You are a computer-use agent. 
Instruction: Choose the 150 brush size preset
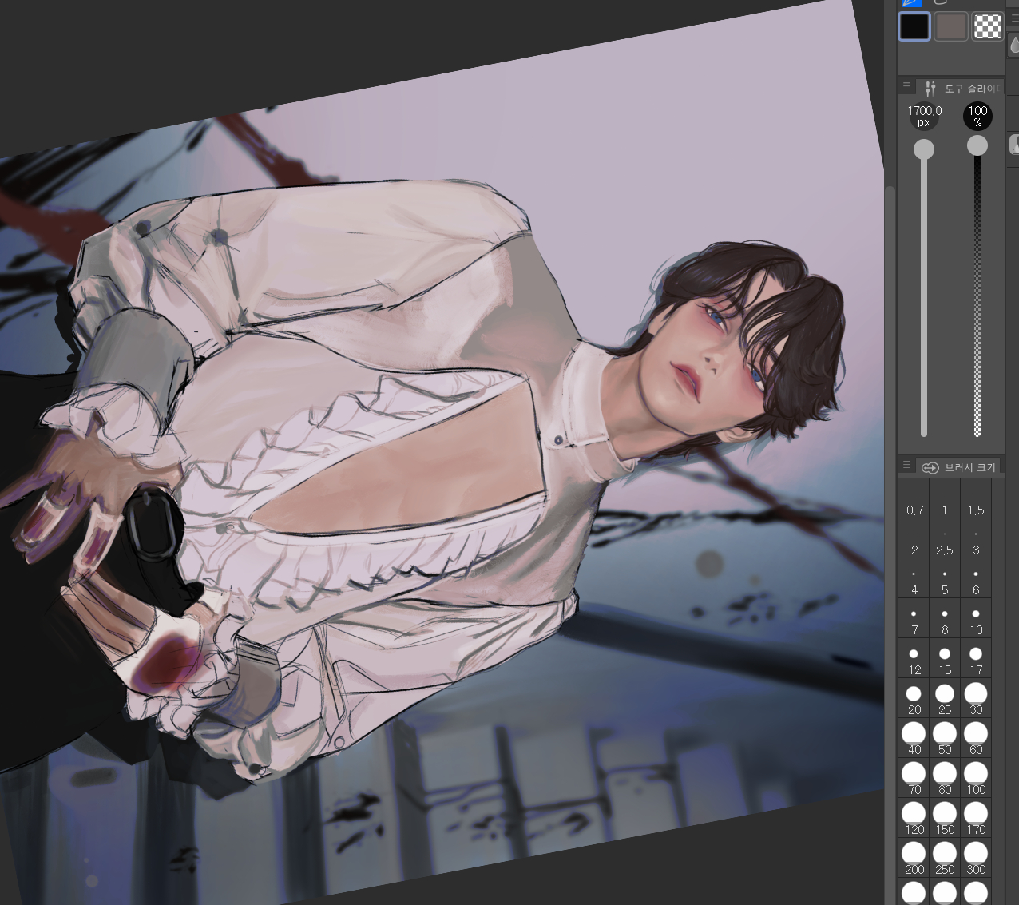pos(945,819)
